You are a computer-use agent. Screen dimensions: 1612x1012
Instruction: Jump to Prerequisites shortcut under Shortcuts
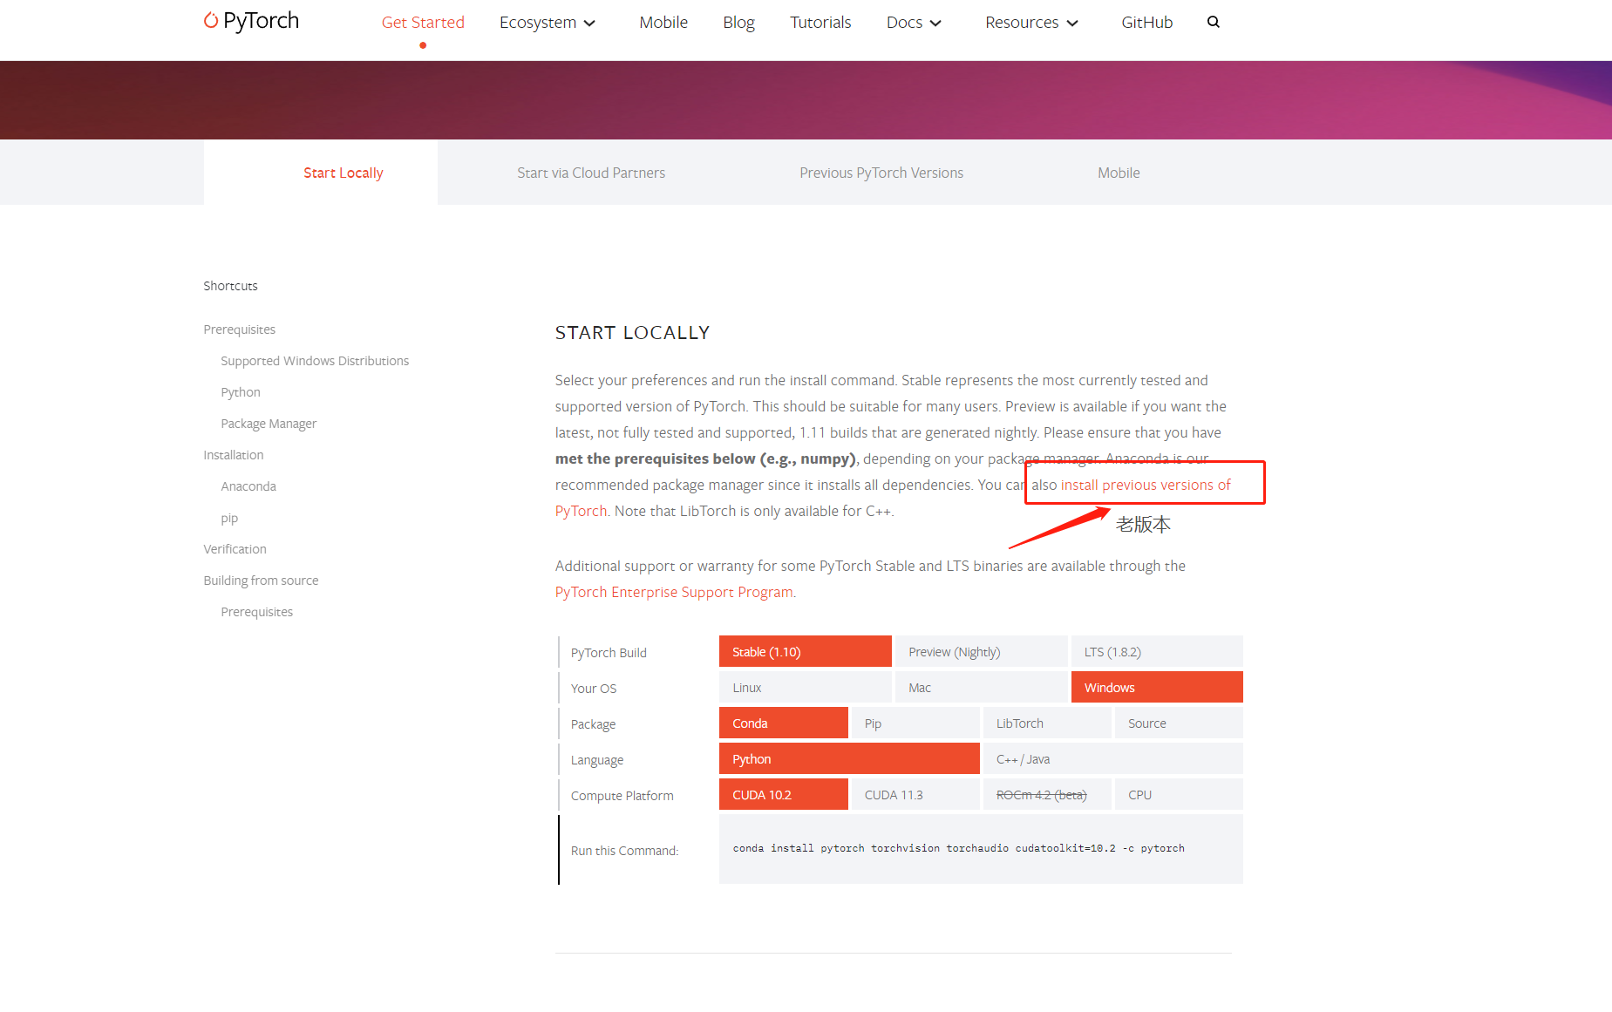coord(239,329)
